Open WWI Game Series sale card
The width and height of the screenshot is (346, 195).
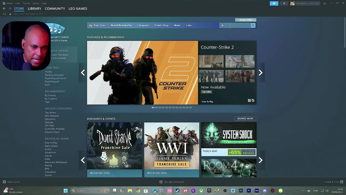point(172,150)
